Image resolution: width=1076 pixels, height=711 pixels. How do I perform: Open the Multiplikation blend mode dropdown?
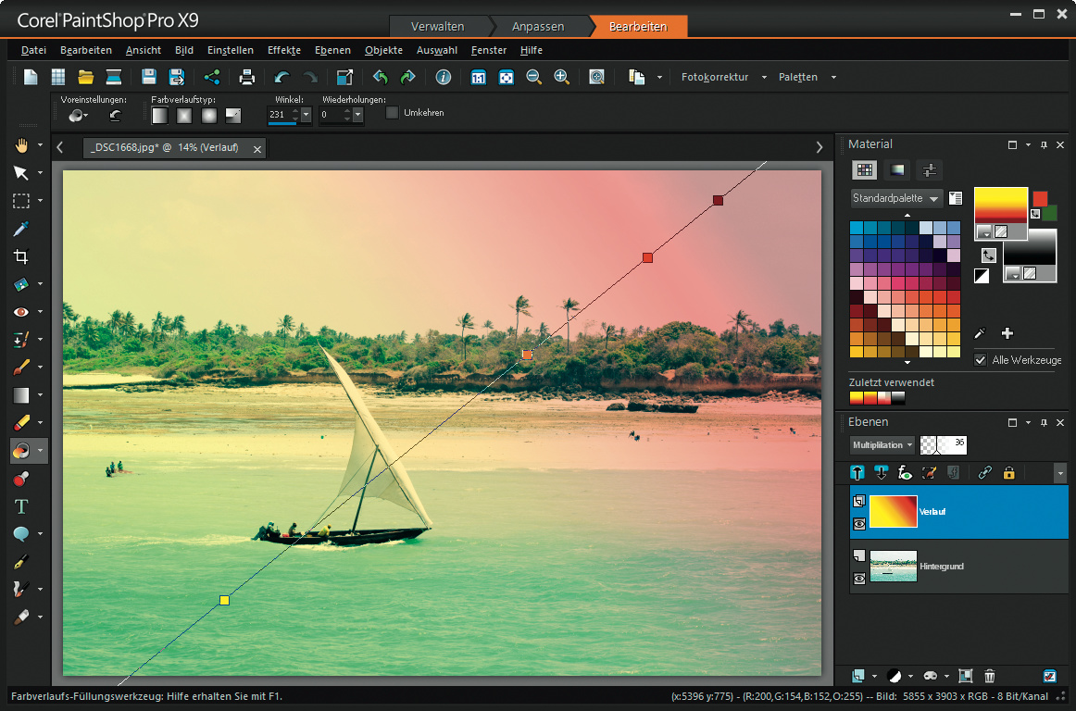tap(882, 445)
